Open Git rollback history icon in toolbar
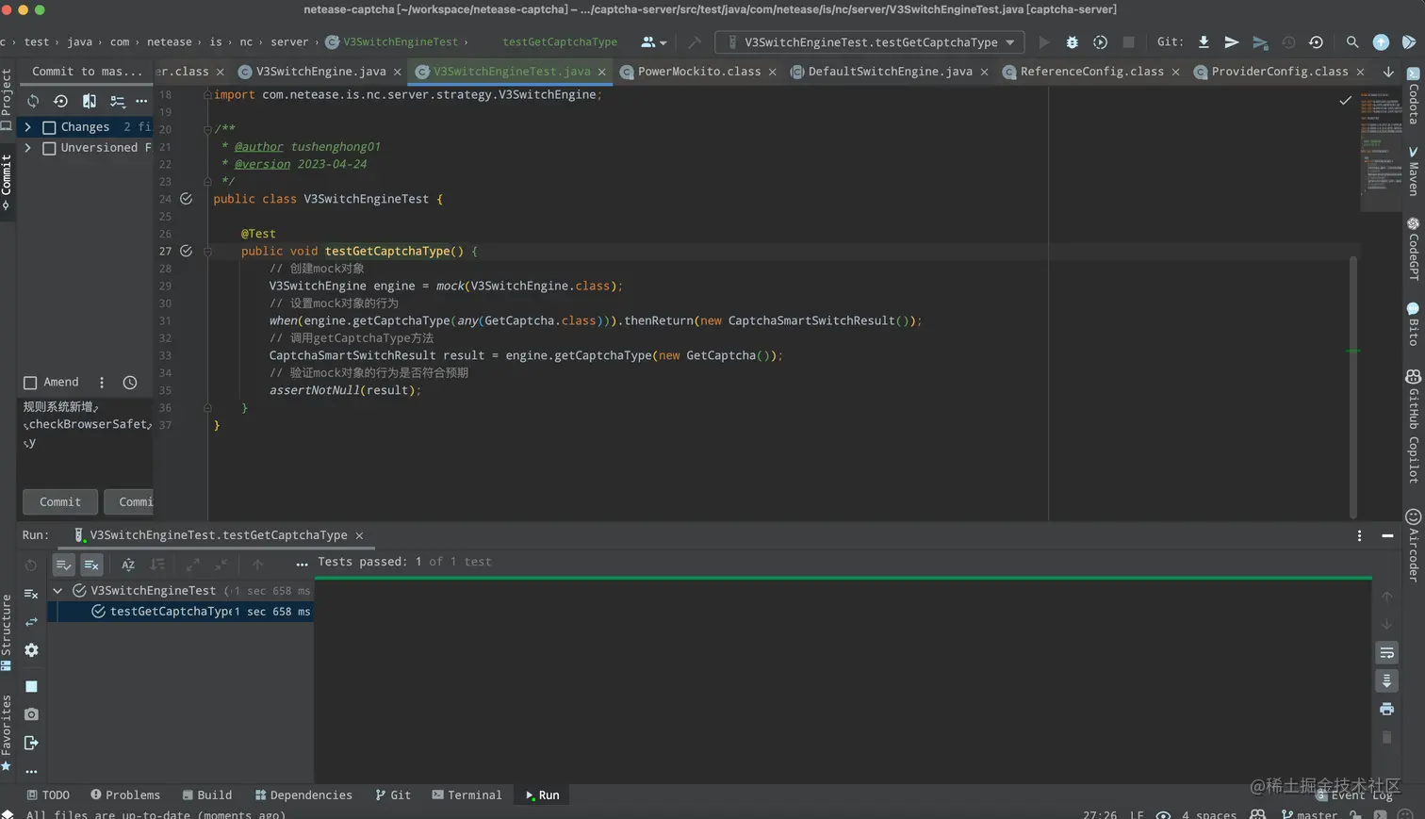1425x819 pixels. (x=1316, y=42)
